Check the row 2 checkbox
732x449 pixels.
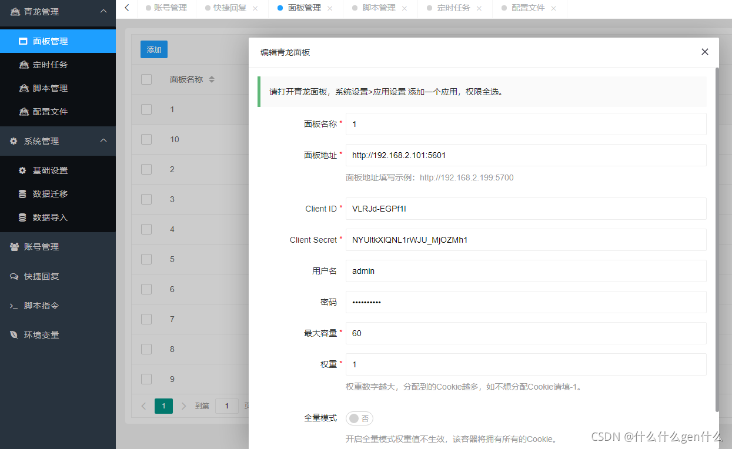click(x=146, y=169)
